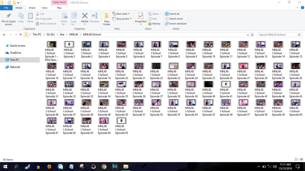Open the recent locations dropdown arrow
The height and width of the screenshot is (171, 305).
[16, 34]
